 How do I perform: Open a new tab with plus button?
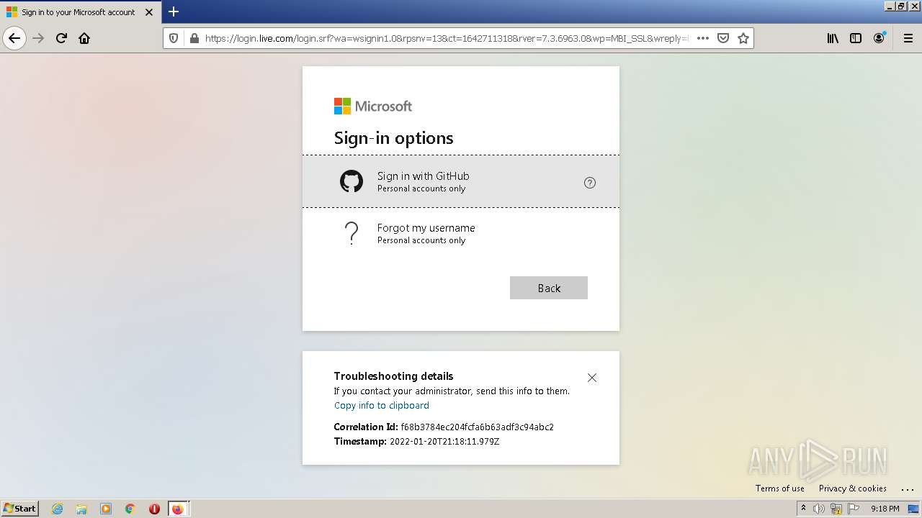(x=174, y=12)
